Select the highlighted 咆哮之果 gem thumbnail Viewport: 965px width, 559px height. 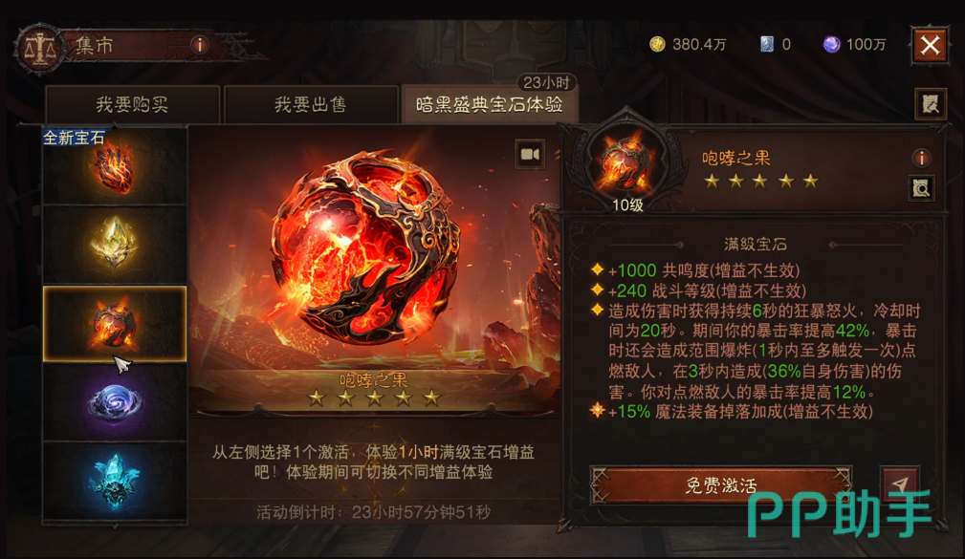tap(115, 324)
